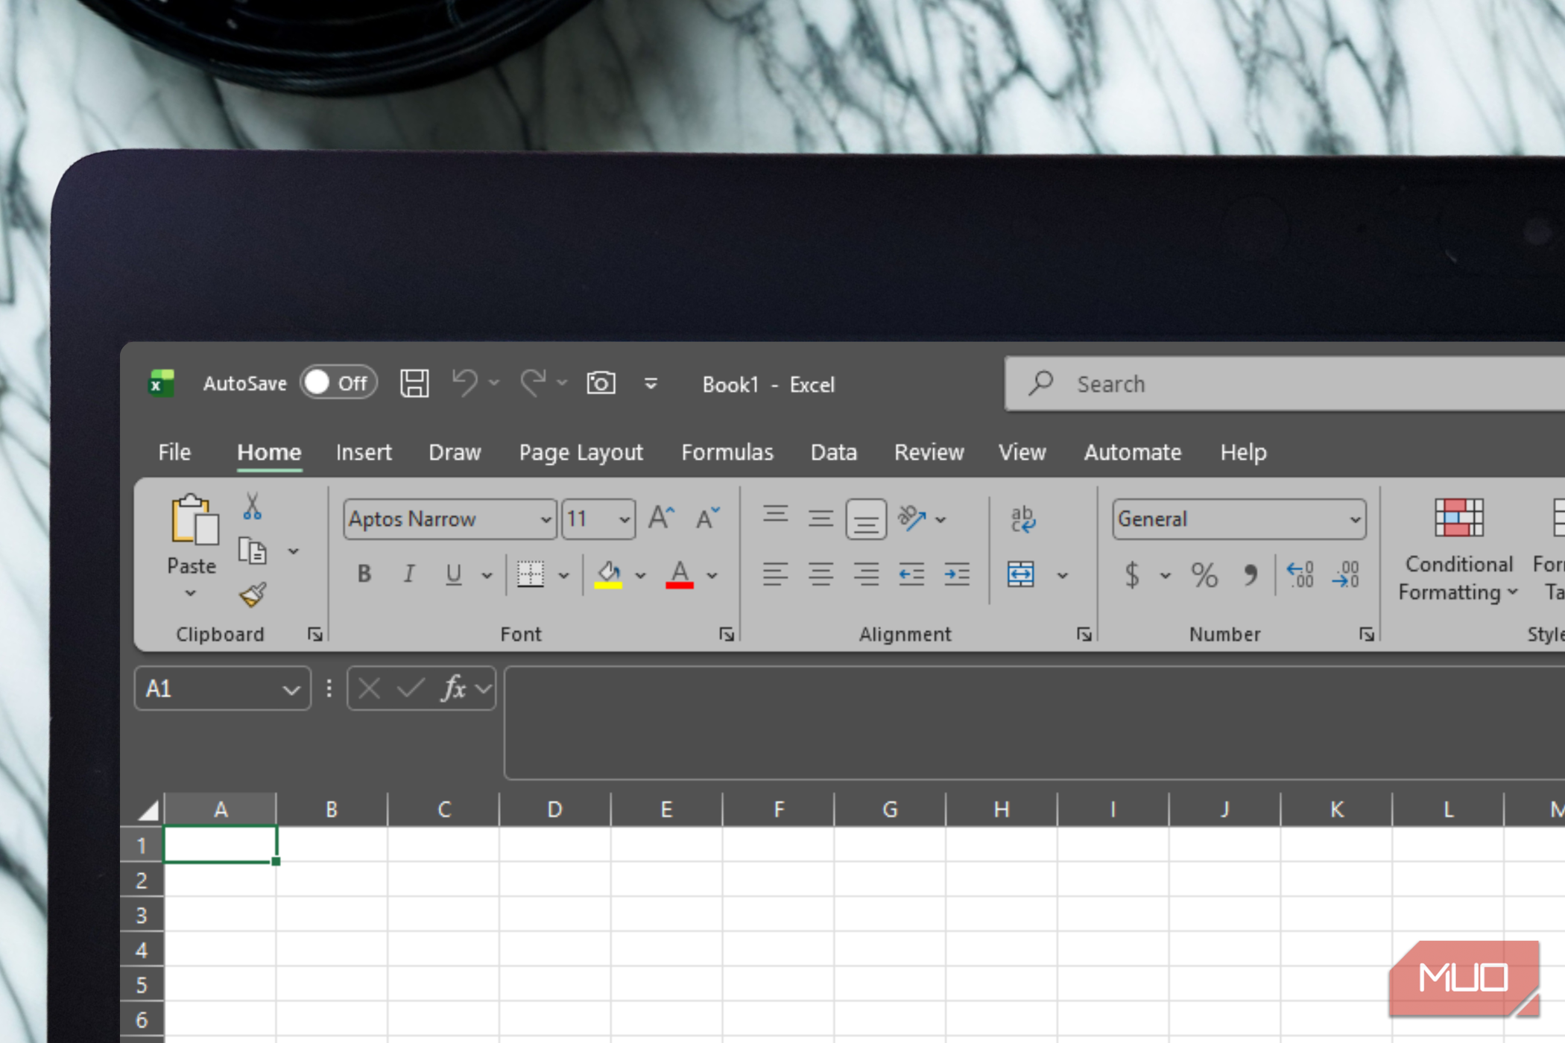Click the Copy icon
This screenshot has height=1043, width=1565.
click(x=253, y=551)
